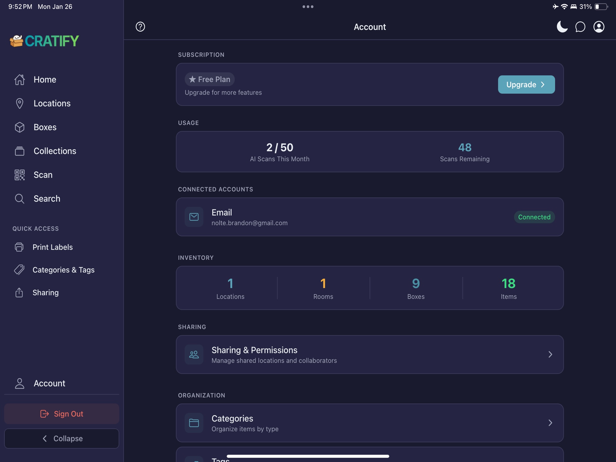Screen dimensions: 616x462
Task: Open the chat bubble icon
Action: point(580,27)
